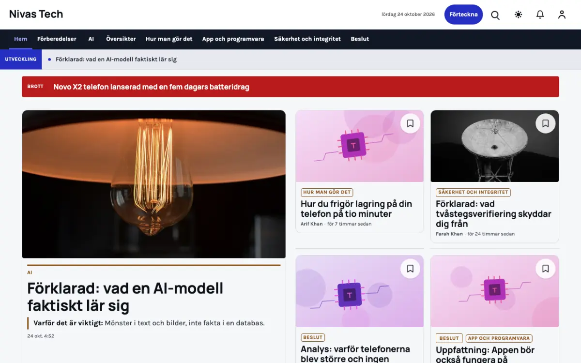The height and width of the screenshot is (363, 581).
Task: Bookmark the tvåstegsverifiering article
Action: click(x=545, y=123)
